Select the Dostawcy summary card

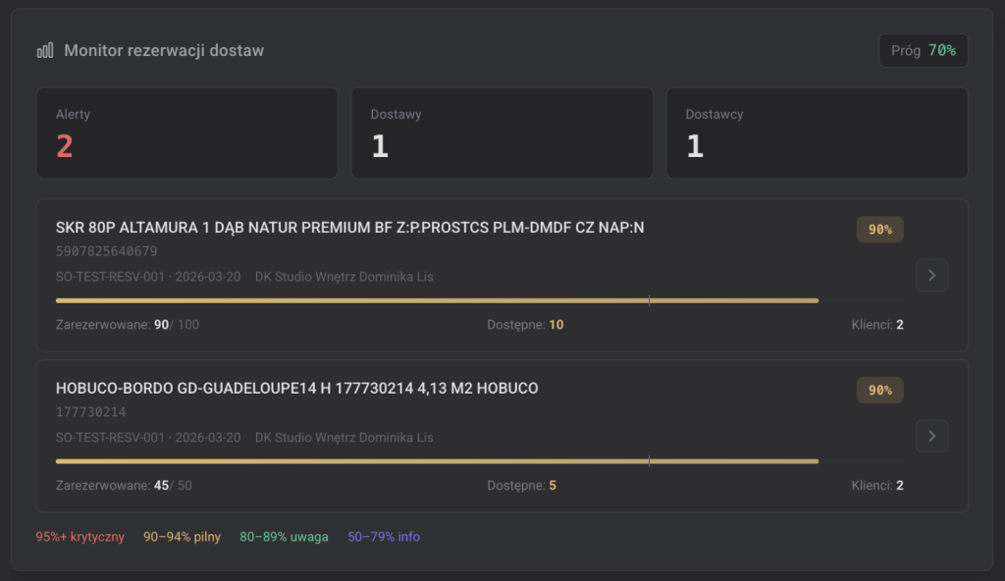[x=817, y=133]
